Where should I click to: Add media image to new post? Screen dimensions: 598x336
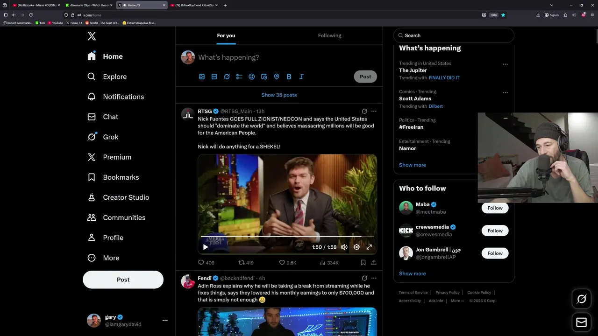click(202, 77)
